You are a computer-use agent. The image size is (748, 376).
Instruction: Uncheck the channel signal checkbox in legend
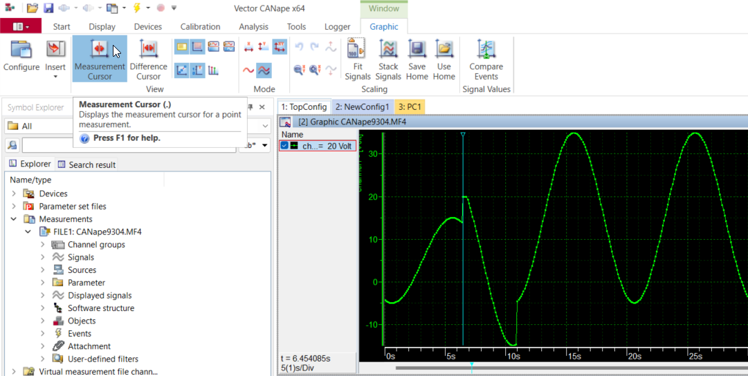tap(285, 146)
